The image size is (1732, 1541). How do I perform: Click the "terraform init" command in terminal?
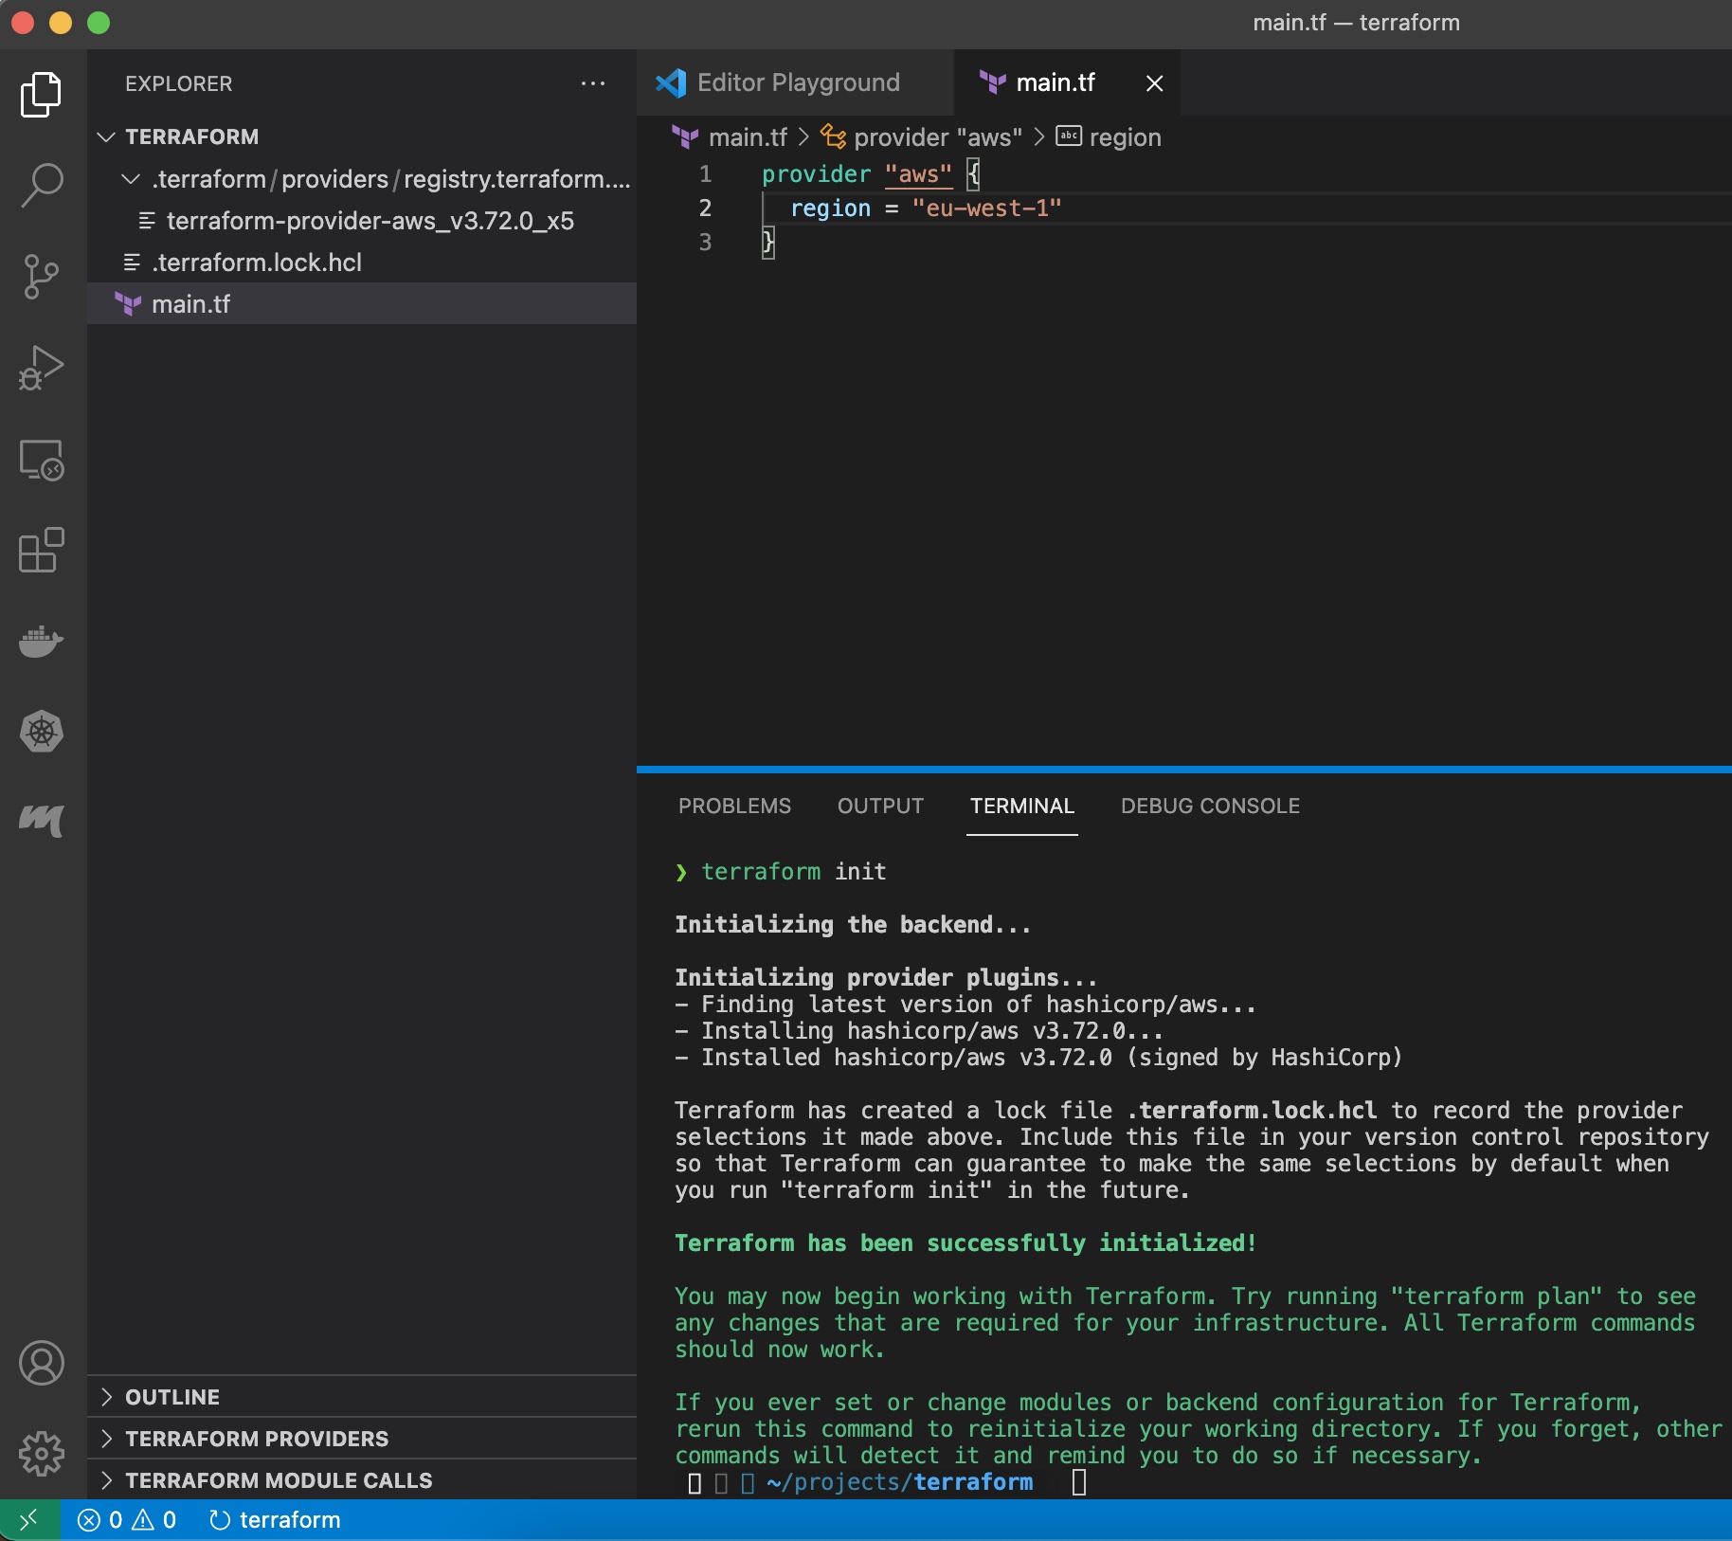(794, 872)
